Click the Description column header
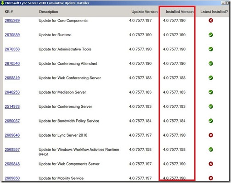This screenshot has width=231, height=183. point(49,12)
